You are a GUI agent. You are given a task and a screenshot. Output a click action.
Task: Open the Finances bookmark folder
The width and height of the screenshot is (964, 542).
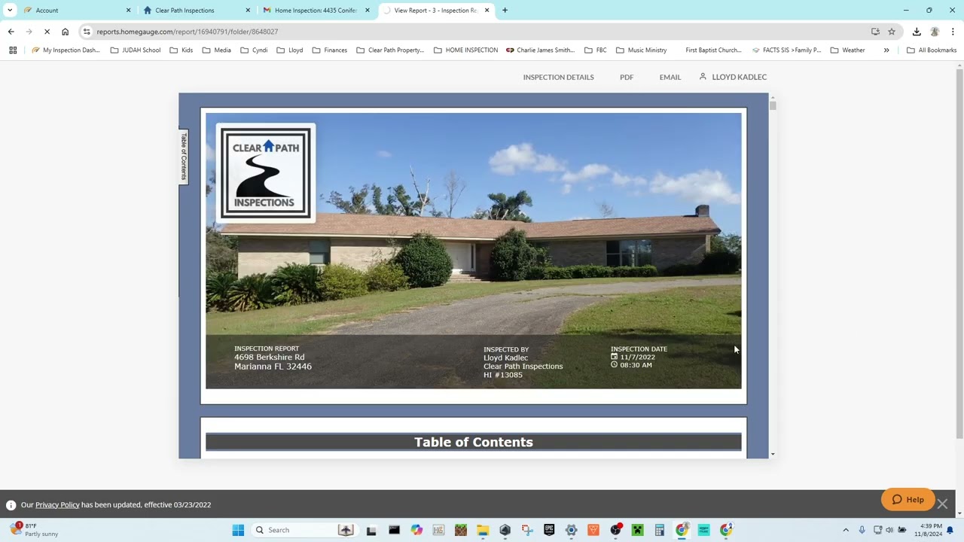pyautogui.click(x=330, y=50)
